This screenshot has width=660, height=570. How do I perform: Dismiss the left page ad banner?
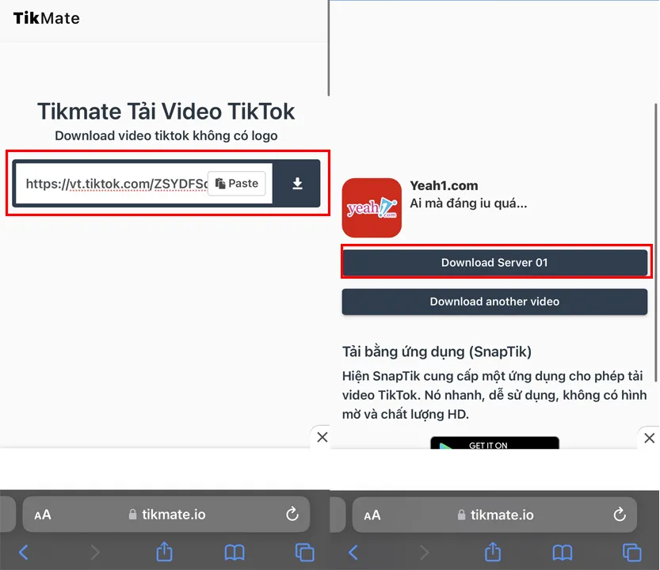[x=322, y=436]
